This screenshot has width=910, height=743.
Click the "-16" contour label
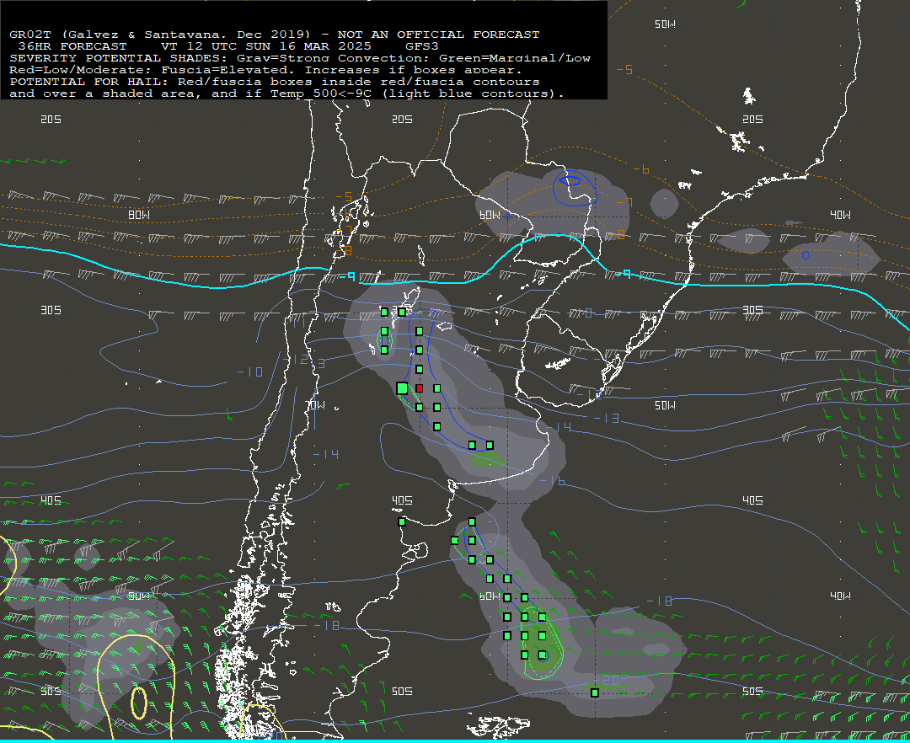click(552, 481)
